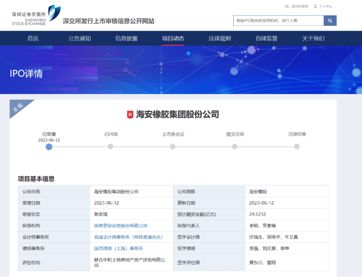Open the 公告通知 menu item
This screenshot has width=362, height=277.
[80, 38]
